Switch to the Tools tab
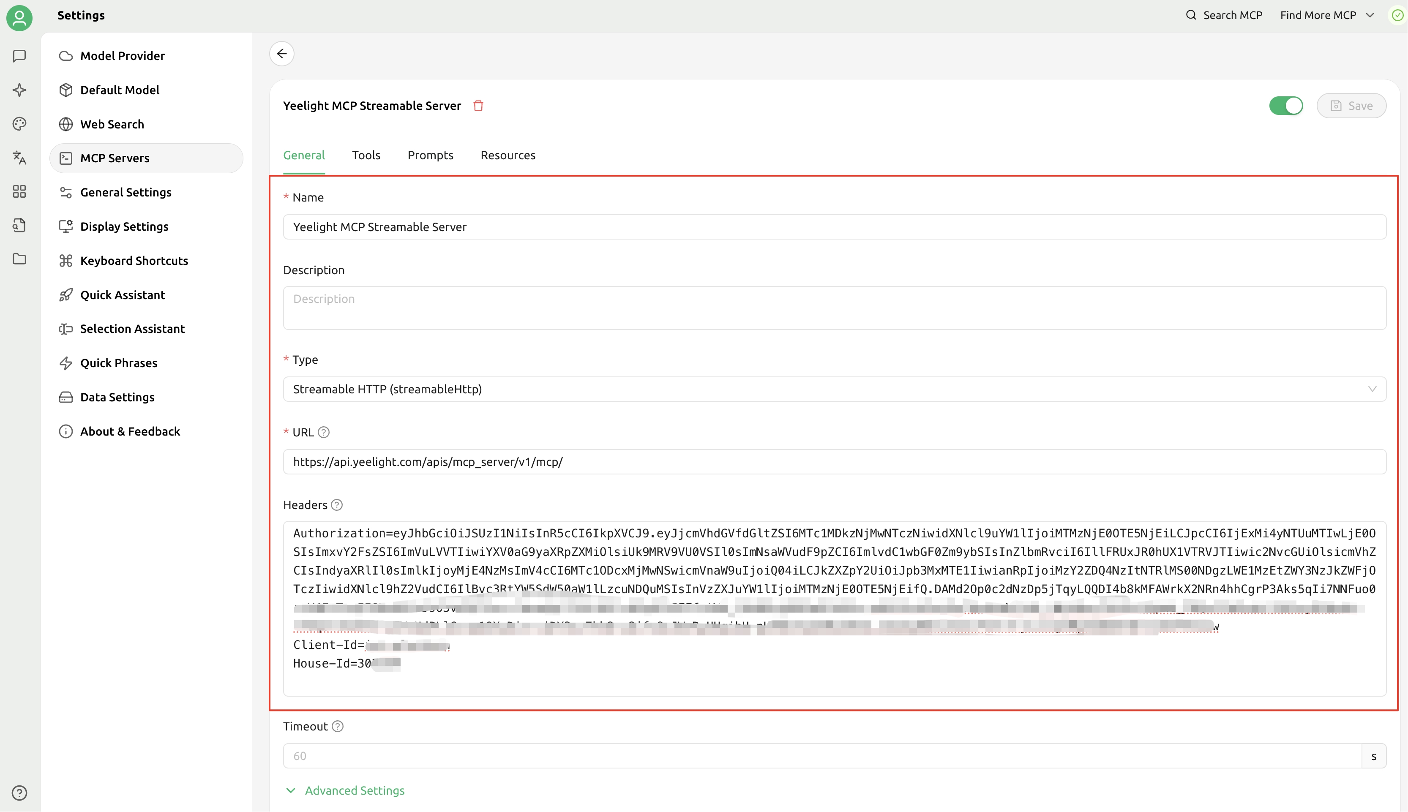Viewport: 1408px width, 812px height. [x=366, y=155]
